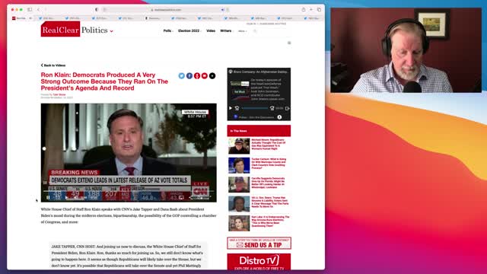Open the Video nav item
This screenshot has width=487, height=274.
click(x=211, y=30)
